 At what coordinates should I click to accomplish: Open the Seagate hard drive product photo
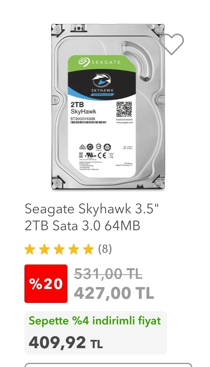tap(108, 107)
